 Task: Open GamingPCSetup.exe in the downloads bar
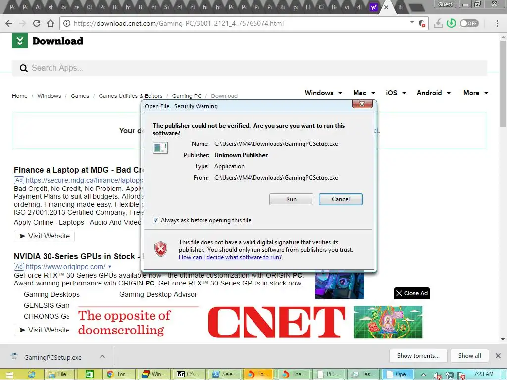click(x=52, y=357)
